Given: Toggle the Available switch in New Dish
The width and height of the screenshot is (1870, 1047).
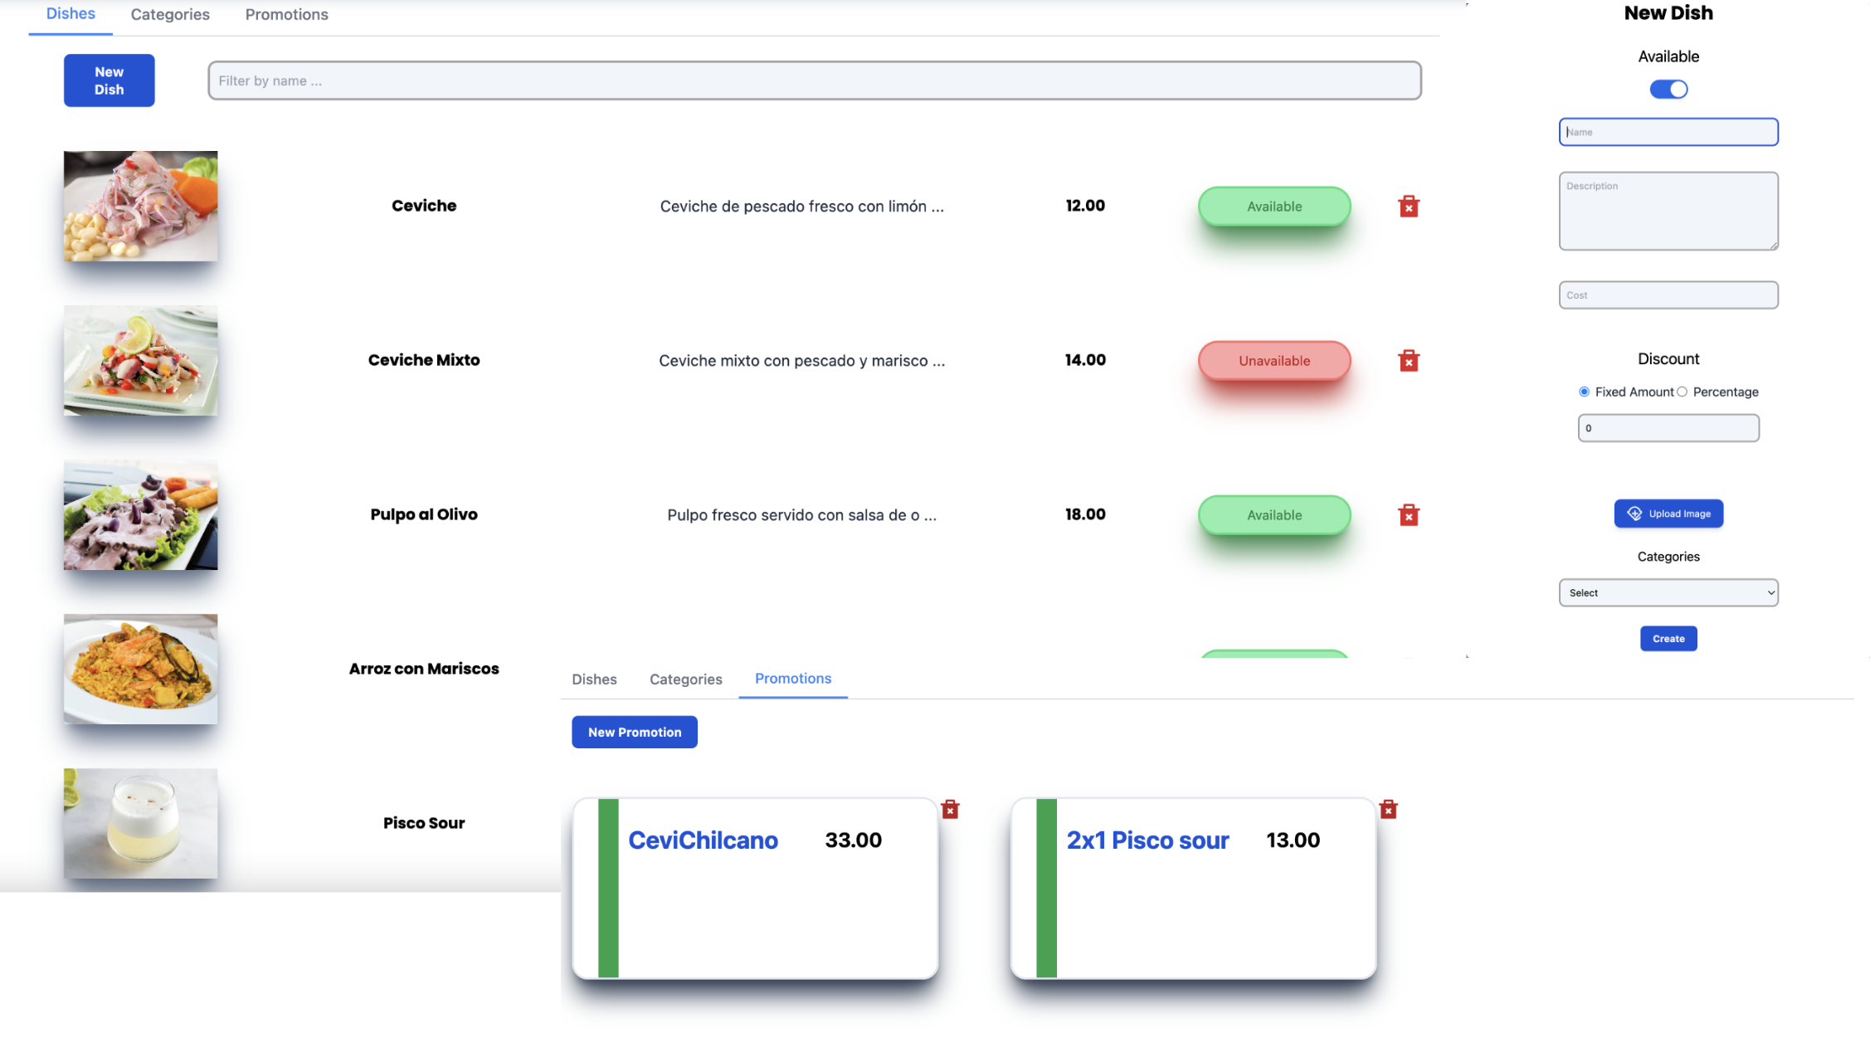Looking at the screenshot, I should coord(1668,89).
